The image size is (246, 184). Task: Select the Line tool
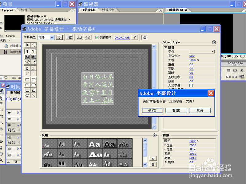[34, 95]
